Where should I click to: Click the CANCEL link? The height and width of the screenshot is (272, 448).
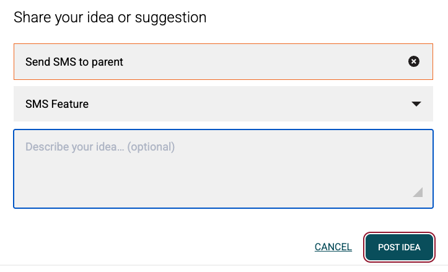pos(333,247)
